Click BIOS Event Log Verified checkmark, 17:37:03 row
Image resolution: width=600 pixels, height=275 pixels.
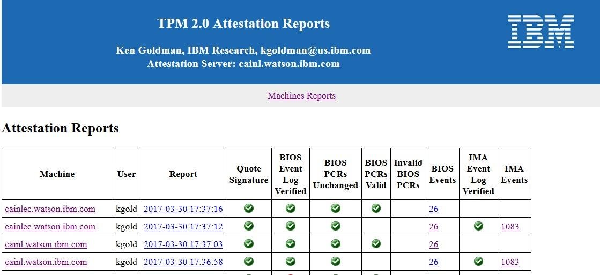coord(291,243)
